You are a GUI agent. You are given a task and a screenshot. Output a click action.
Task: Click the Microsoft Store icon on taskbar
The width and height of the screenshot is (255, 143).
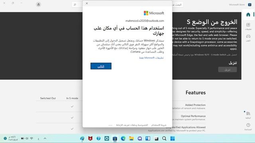(115, 139)
